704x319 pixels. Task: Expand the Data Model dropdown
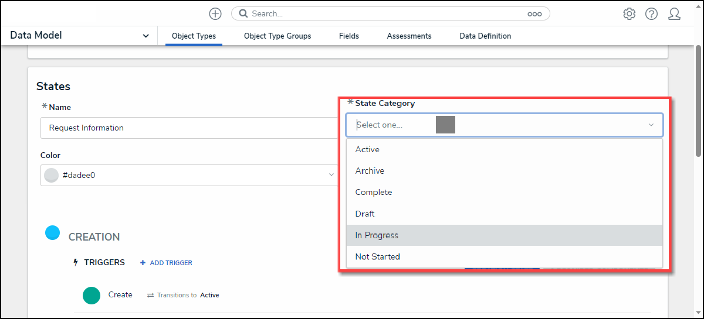pyautogui.click(x=145, y=36)
